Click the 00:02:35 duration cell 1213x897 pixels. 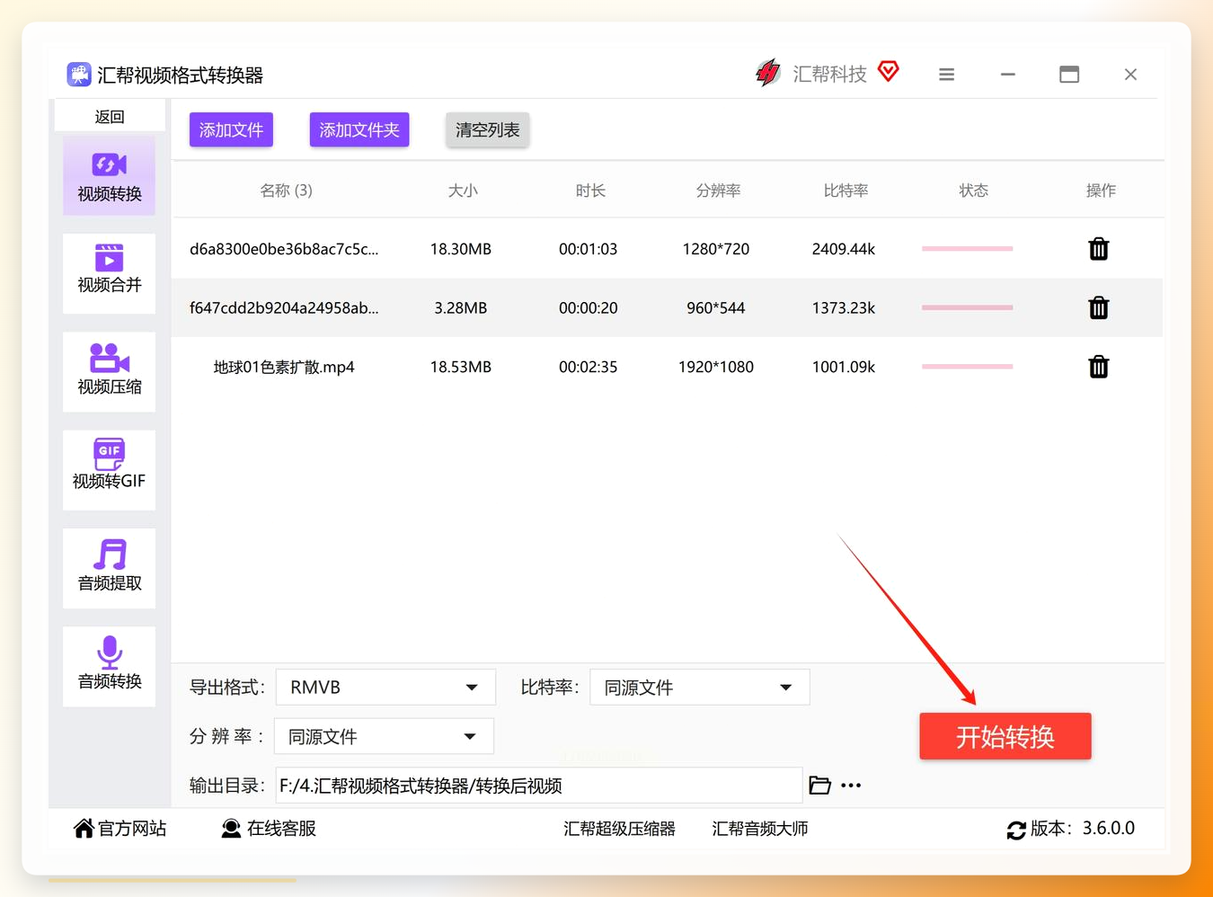(x=589, y=367)
